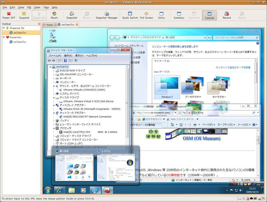
Task: Click the Windows Start orb
Action: 48,190
